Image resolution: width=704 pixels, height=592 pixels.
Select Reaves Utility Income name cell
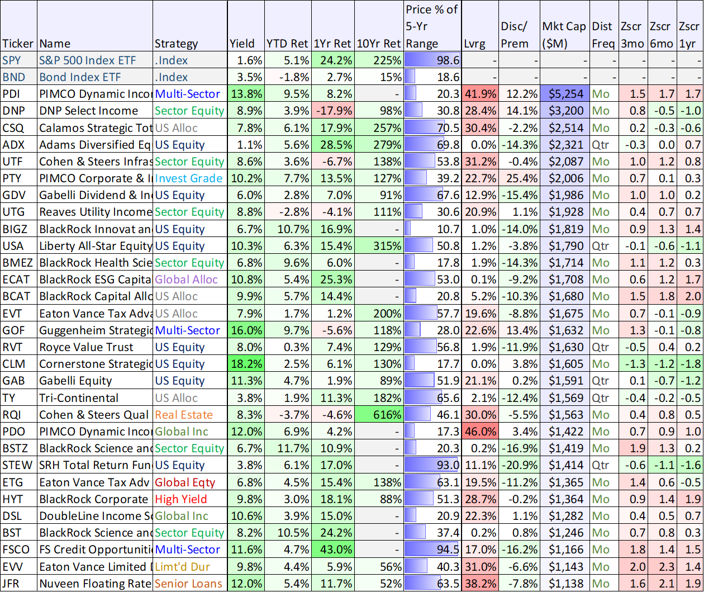(95, 212)
